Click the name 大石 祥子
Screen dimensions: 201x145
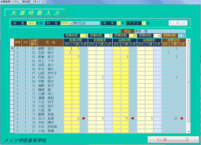[x=46, y=102]
